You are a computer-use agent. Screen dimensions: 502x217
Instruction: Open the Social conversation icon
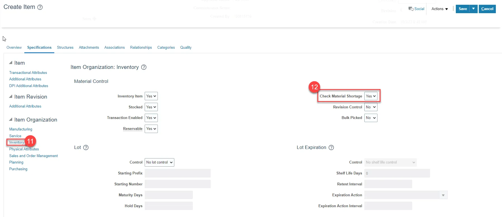[411, 9]
